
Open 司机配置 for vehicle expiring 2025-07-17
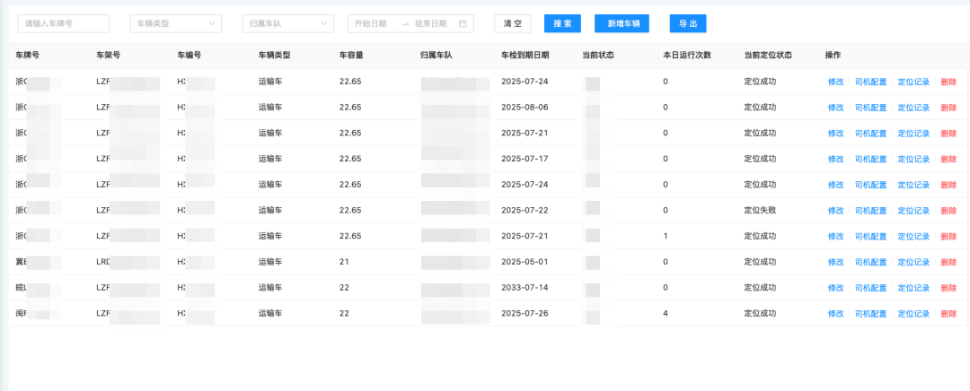point(870,159)
